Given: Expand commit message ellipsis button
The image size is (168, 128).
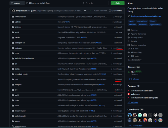Looking at the screenshot, I should (x=85, y=11).
